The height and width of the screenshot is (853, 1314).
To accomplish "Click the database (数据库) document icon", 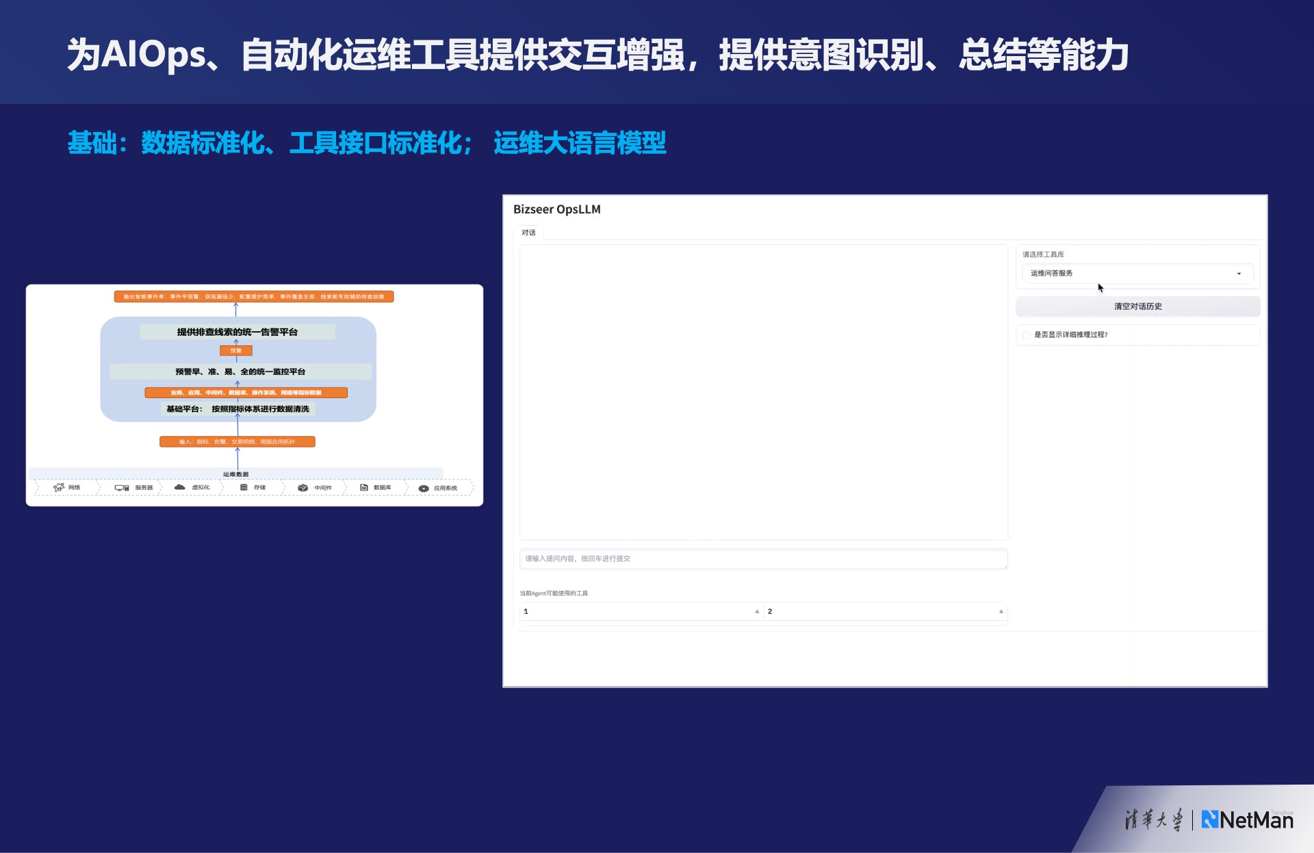I will [x=364, y=488].
